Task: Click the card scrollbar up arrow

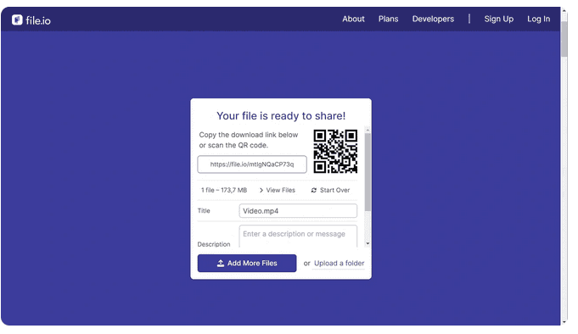Action: coord(368,130)
